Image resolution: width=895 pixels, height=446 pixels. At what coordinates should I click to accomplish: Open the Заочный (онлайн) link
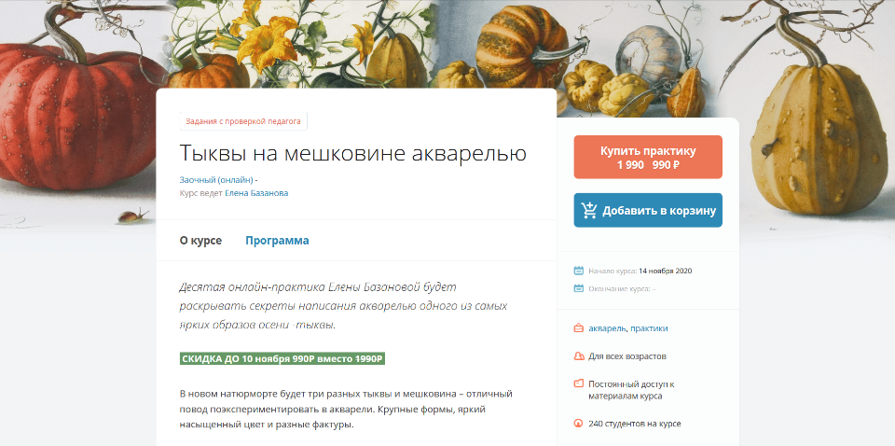click(215, 180)
